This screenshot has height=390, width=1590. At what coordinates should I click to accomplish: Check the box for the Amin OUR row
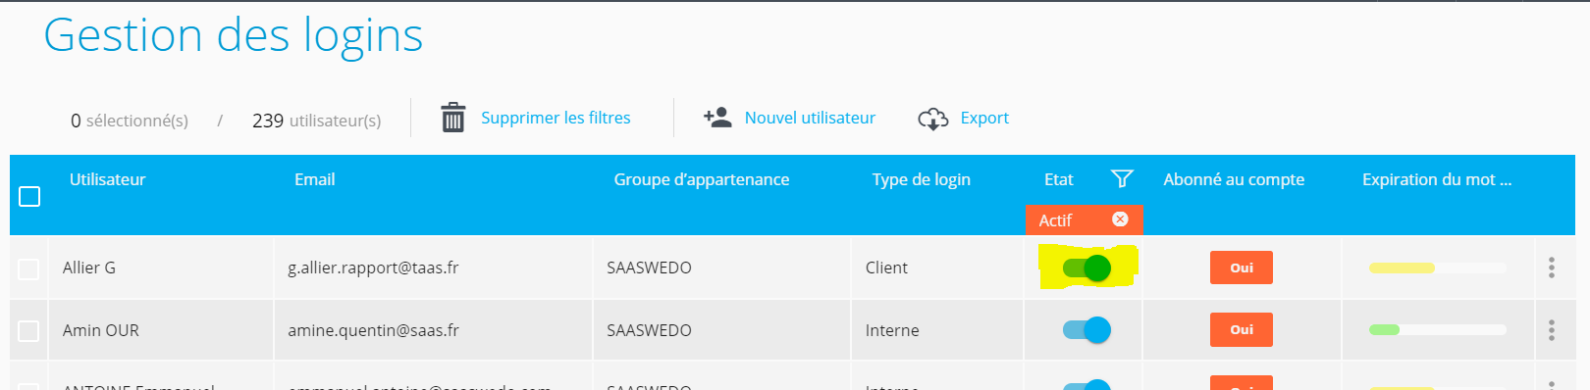(x=28, y=331)
